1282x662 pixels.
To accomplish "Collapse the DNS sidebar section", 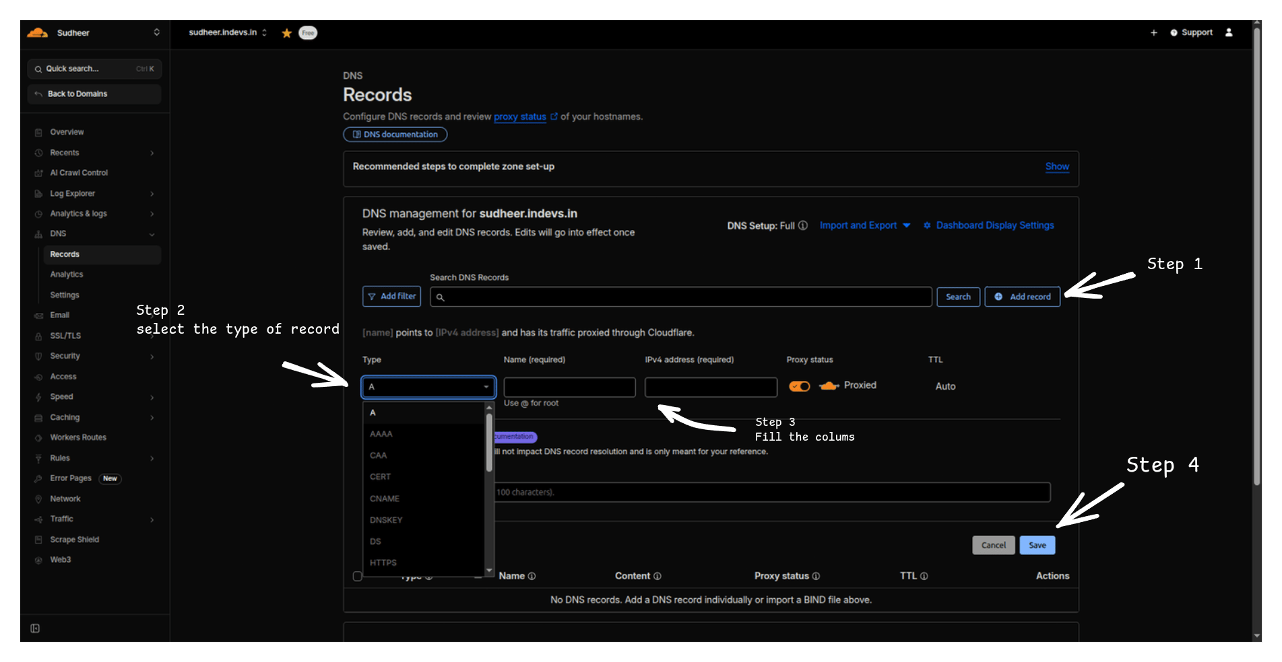I will pyautogui.click(x=152, y=234).
